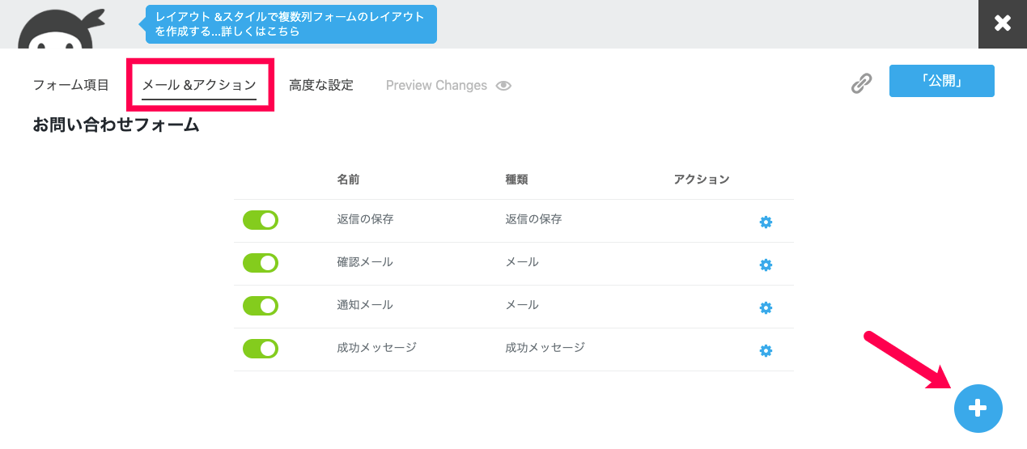Click the Preview Changes link
Viewport: 1027px width, 449px height.
pos(436,85)
